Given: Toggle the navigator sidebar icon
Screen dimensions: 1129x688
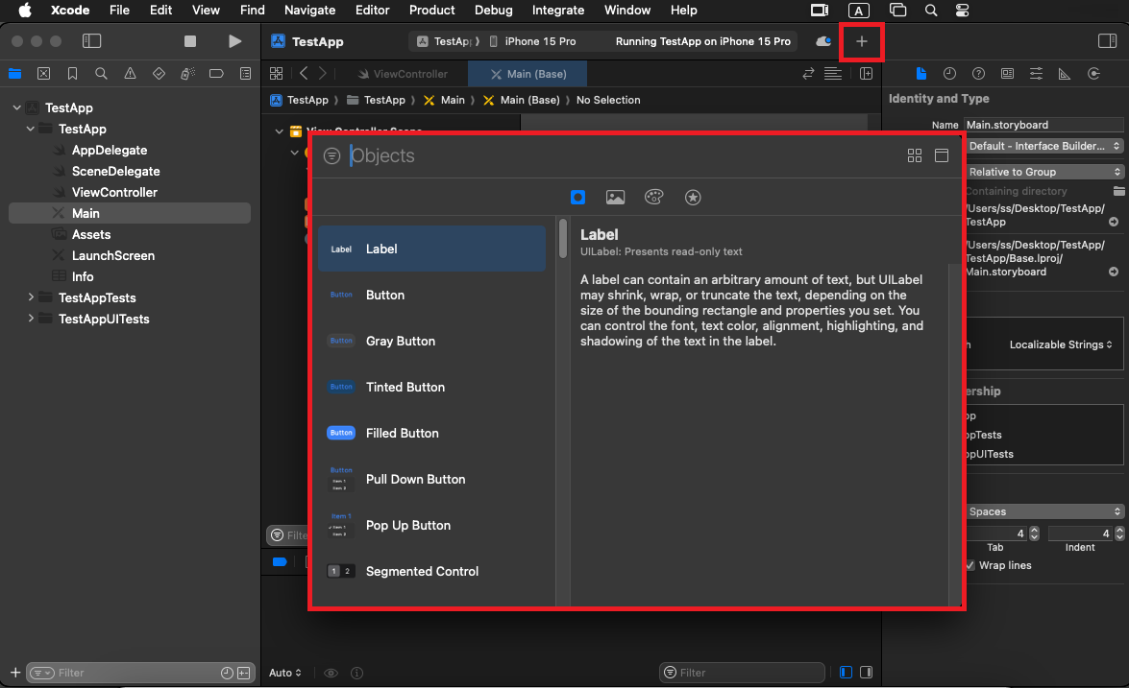Looking at the screenshot, I should pos(91,41).
